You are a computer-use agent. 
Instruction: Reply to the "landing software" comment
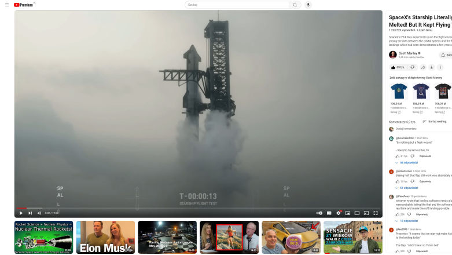[422, 214]
